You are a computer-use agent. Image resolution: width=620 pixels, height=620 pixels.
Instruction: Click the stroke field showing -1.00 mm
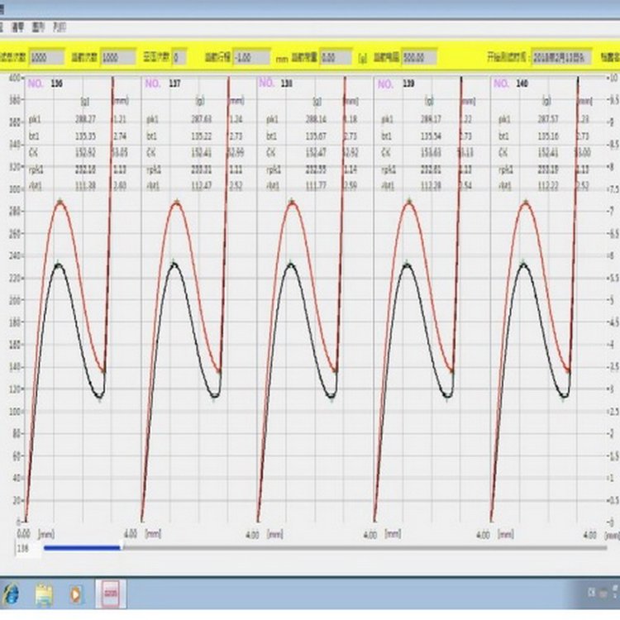[x=251, y=58]
